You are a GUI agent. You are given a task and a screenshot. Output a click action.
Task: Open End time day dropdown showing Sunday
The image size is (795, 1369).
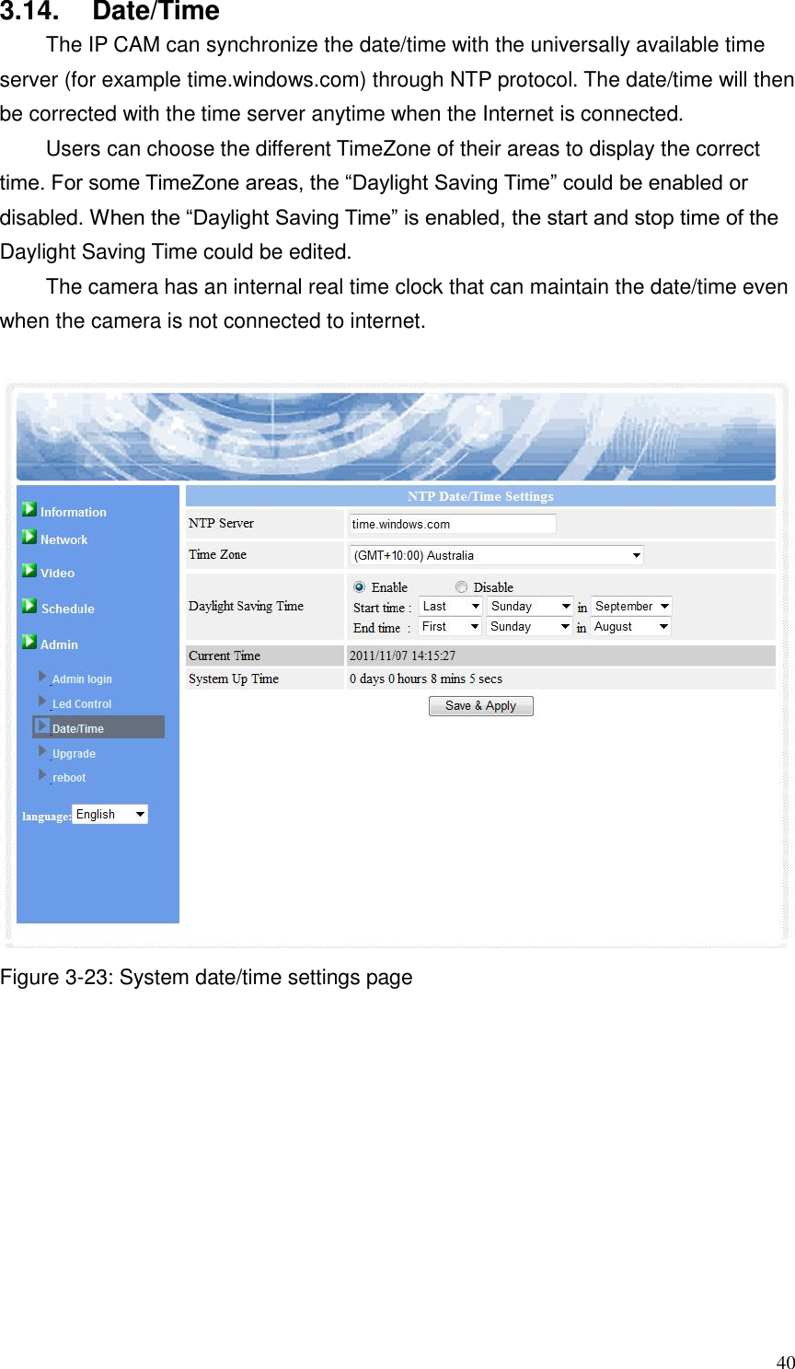point(530,626)
